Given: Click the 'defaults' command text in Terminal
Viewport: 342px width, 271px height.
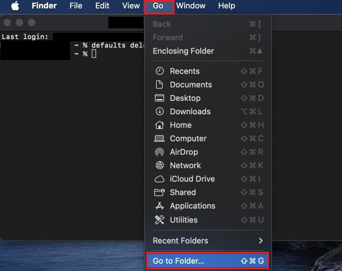Looking at the screenshot, I should click(108, 45).
